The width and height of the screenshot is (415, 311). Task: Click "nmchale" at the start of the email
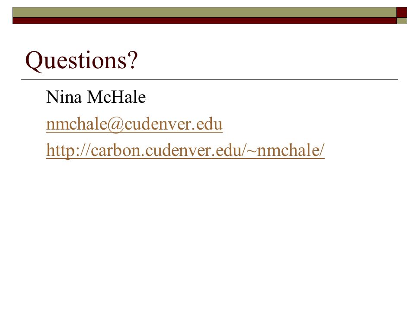pos(77,124)
